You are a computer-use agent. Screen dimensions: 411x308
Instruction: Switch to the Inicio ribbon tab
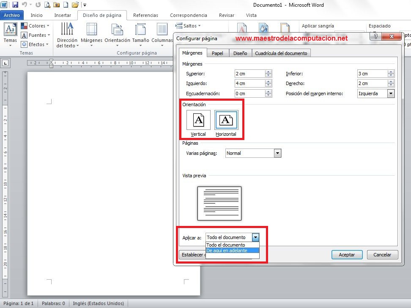click(36, 15)
